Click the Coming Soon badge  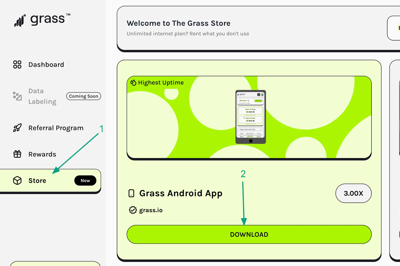[x=83, y=96]
